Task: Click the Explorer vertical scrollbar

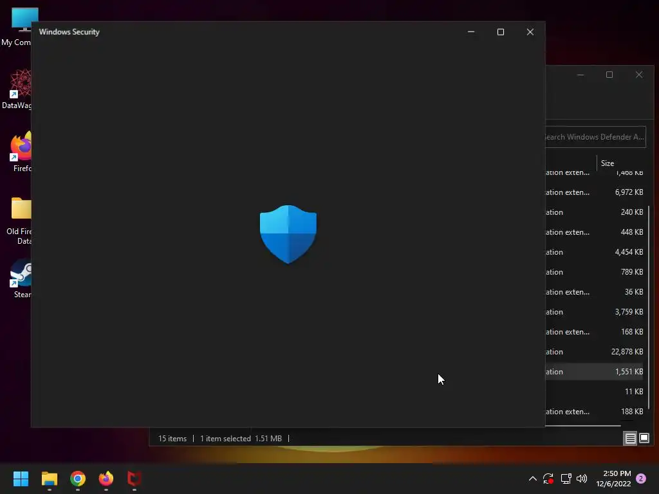Action: click(x=649, y=307)
